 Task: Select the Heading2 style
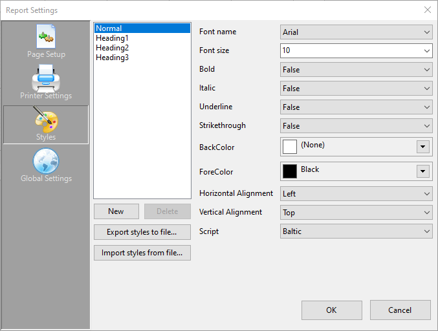[142, 48]
